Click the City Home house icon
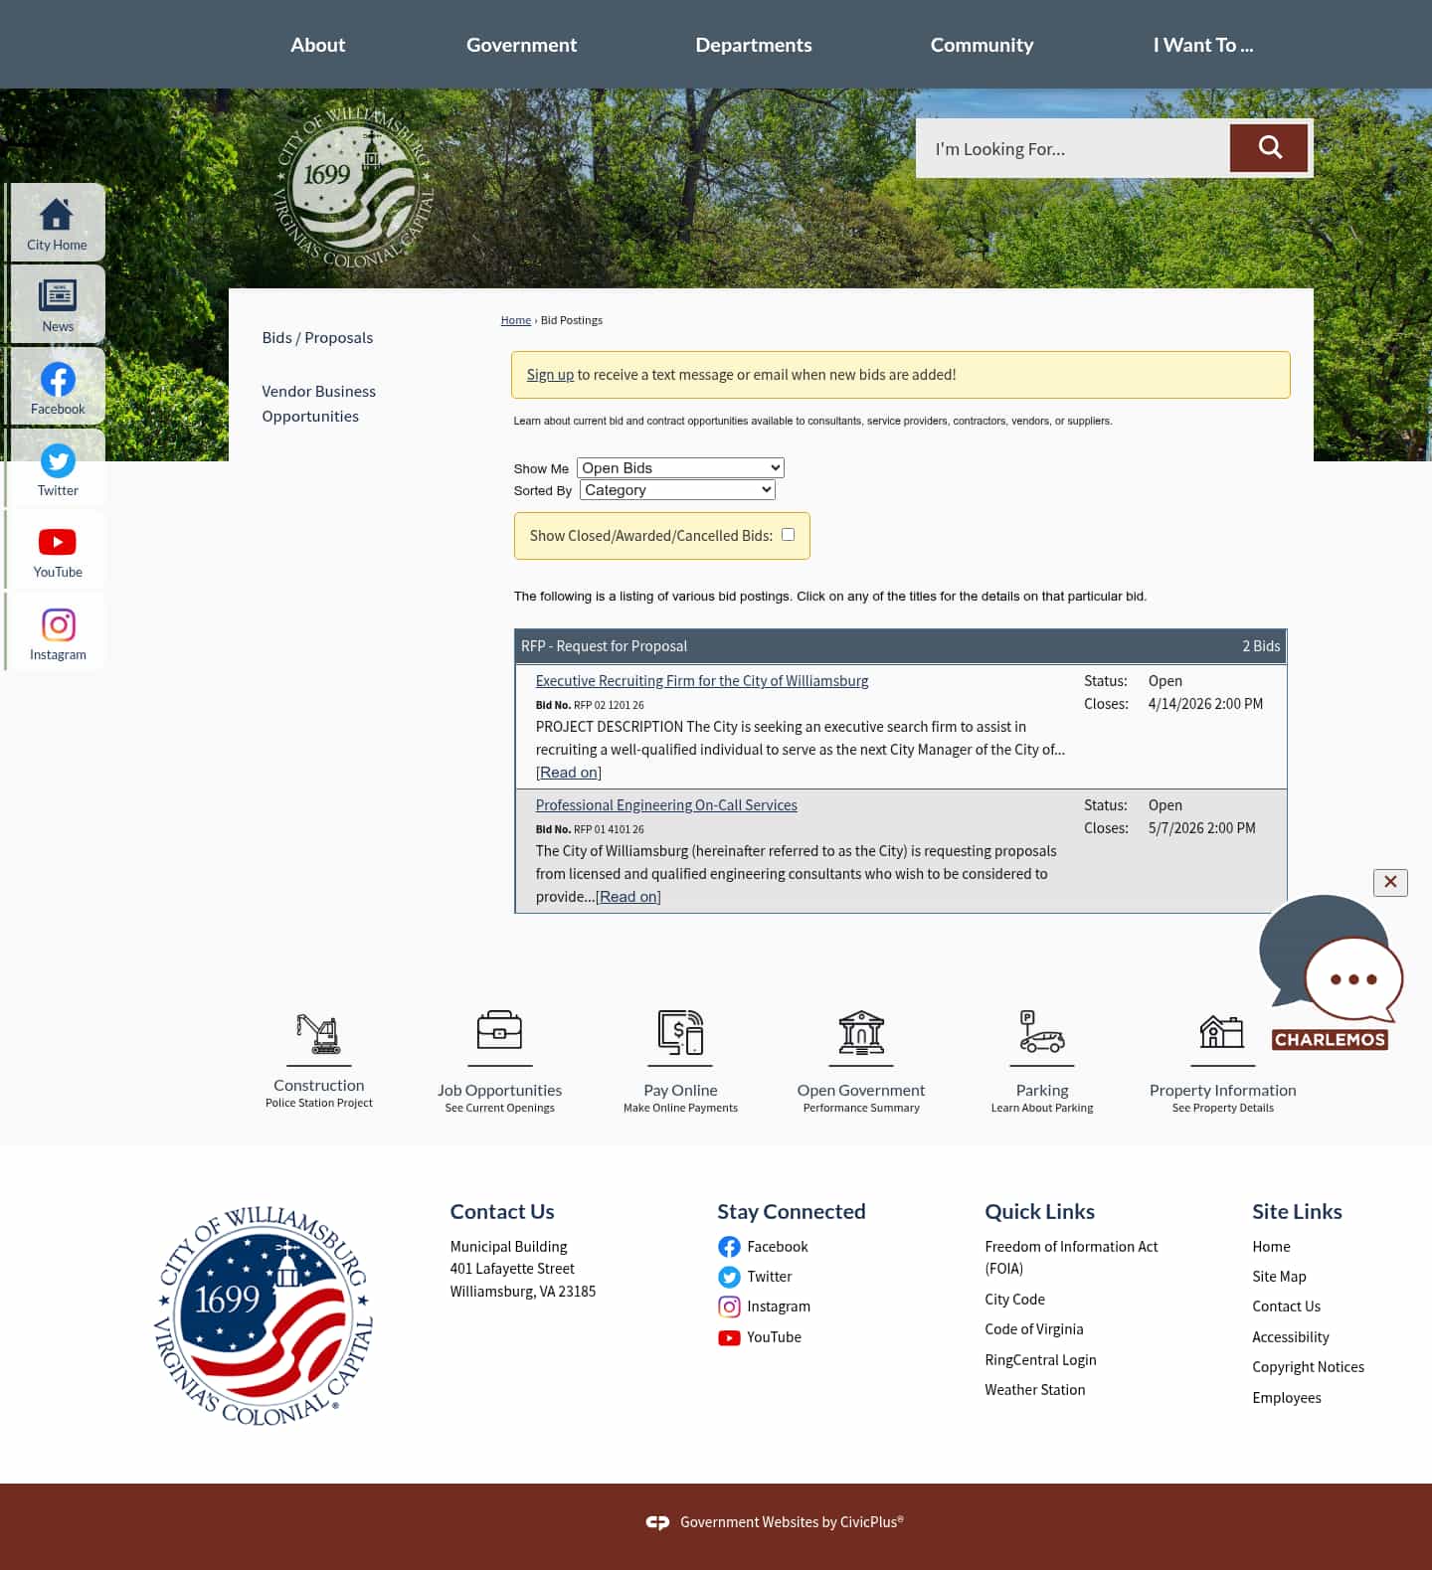The height and width of the screenshot is (1570, 1432). 56,214
